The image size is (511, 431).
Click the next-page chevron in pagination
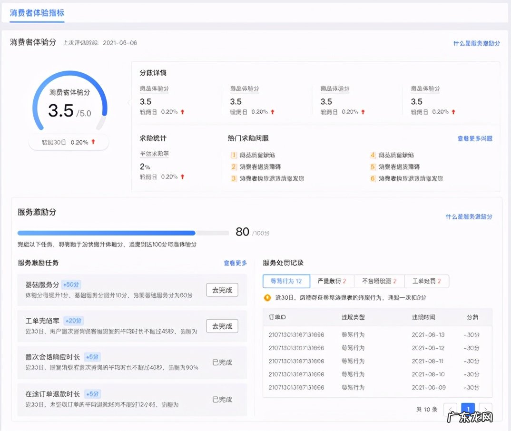pos(485,409)
